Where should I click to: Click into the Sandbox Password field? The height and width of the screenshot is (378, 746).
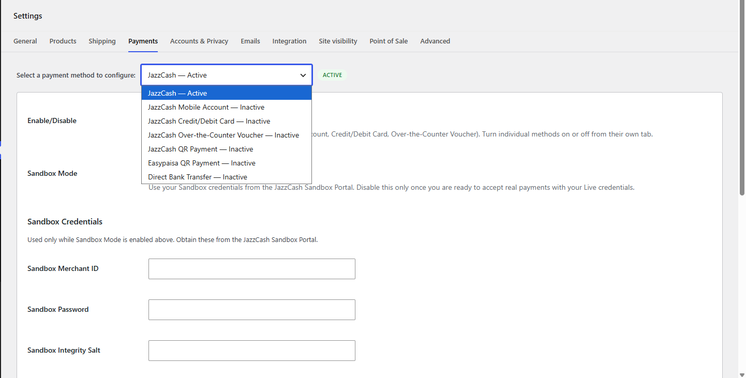pos(252,310)
